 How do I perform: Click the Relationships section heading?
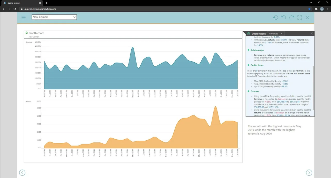click(257, 50)
